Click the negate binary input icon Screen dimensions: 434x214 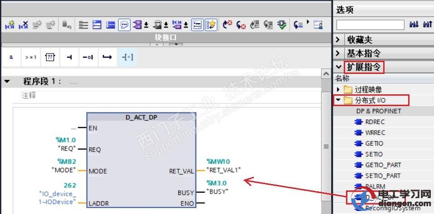[88, 57]
